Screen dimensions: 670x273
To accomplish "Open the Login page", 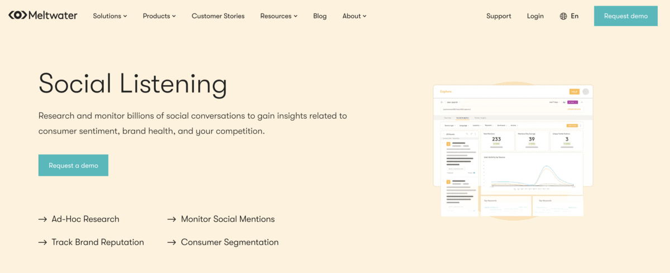I will pos(535,16).
